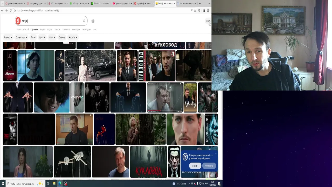This screenshot has height=187, width=332.
Task: Click Скачать in the Yandex Browser popup
Action: coord(195,166)
